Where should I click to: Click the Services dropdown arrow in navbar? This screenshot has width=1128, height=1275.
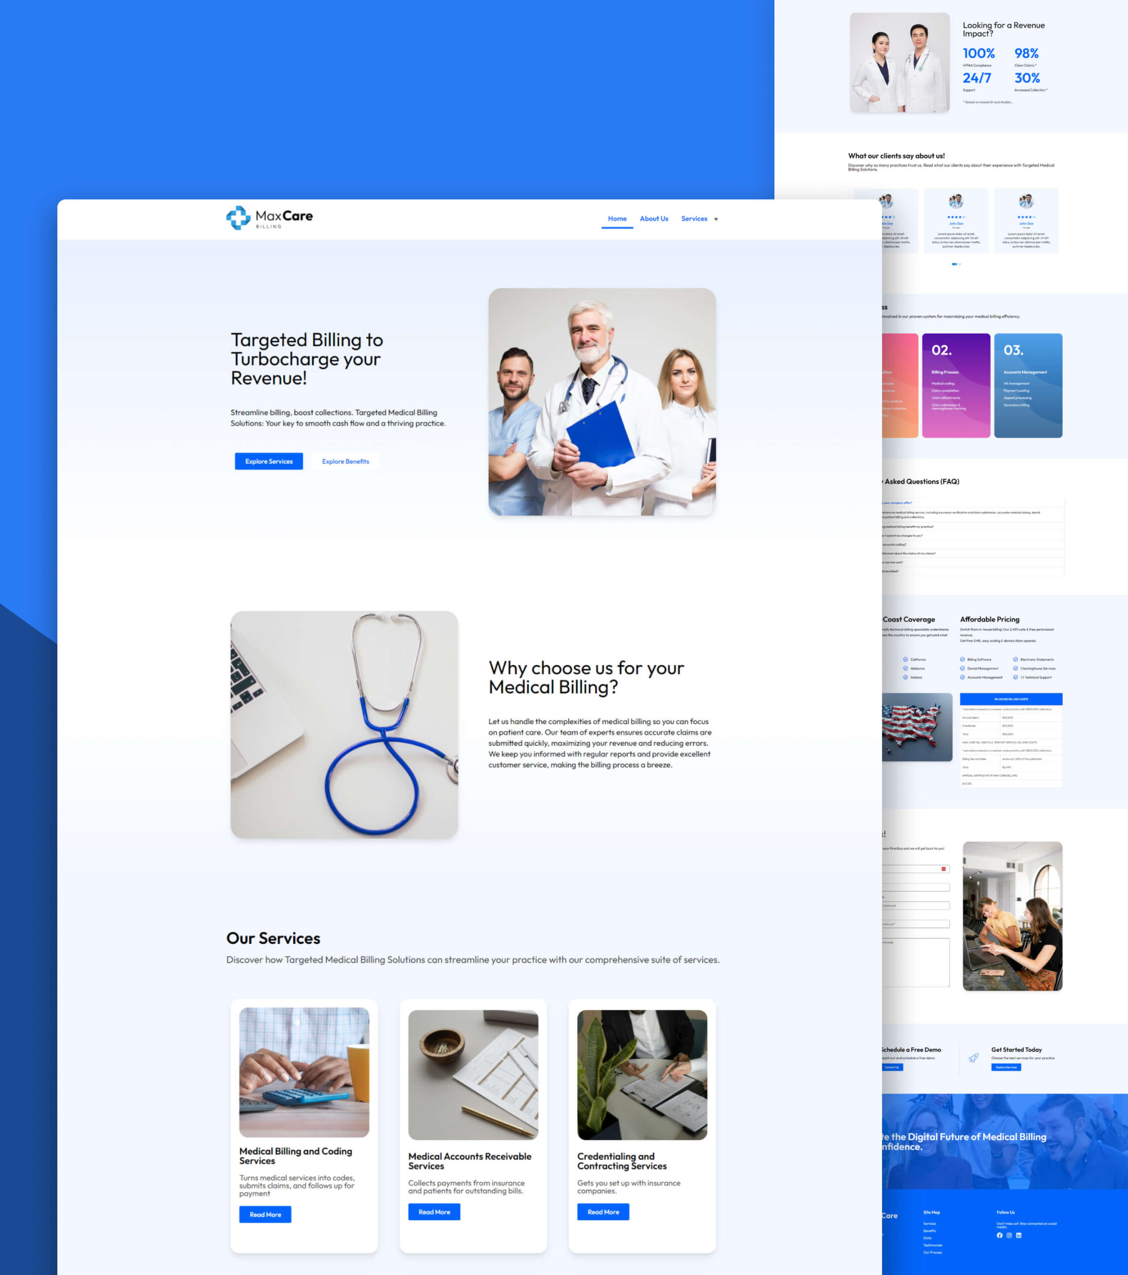coord(718,219)
